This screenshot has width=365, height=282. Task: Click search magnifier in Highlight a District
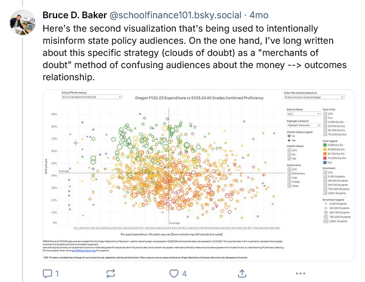(x=319, y=125)
